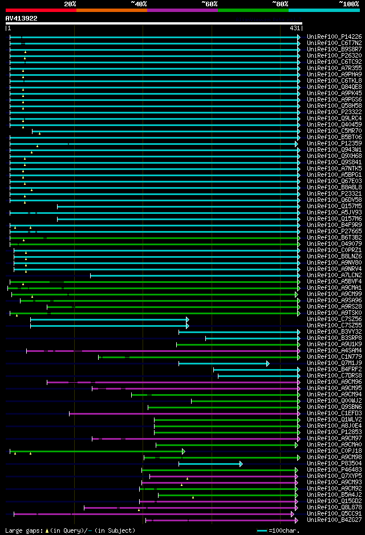The image size is (365, 535).
Task: Click the alignment bar for UniRef100_Q157M5
Action: click(x=179, y=207)
